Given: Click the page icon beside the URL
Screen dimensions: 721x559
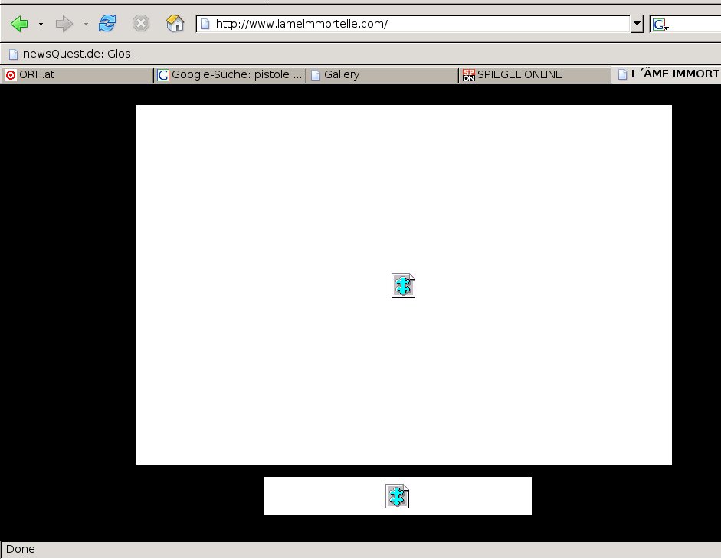Looking at the screenshot, I should pyautogui.click(x=205, y=24).
